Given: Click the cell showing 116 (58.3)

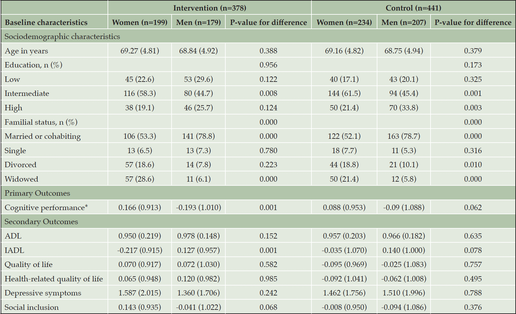Looking at the screenshot, I should click(x=140, y=93).
